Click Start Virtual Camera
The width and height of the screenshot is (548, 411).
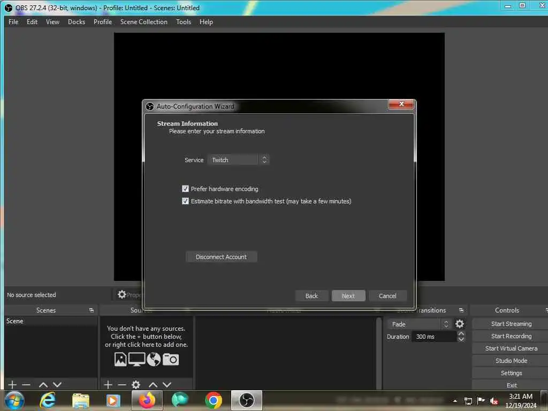point(511,348)
